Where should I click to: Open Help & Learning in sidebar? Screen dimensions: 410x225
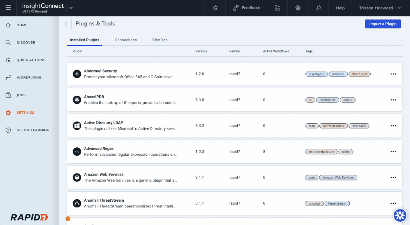(33, 130)
